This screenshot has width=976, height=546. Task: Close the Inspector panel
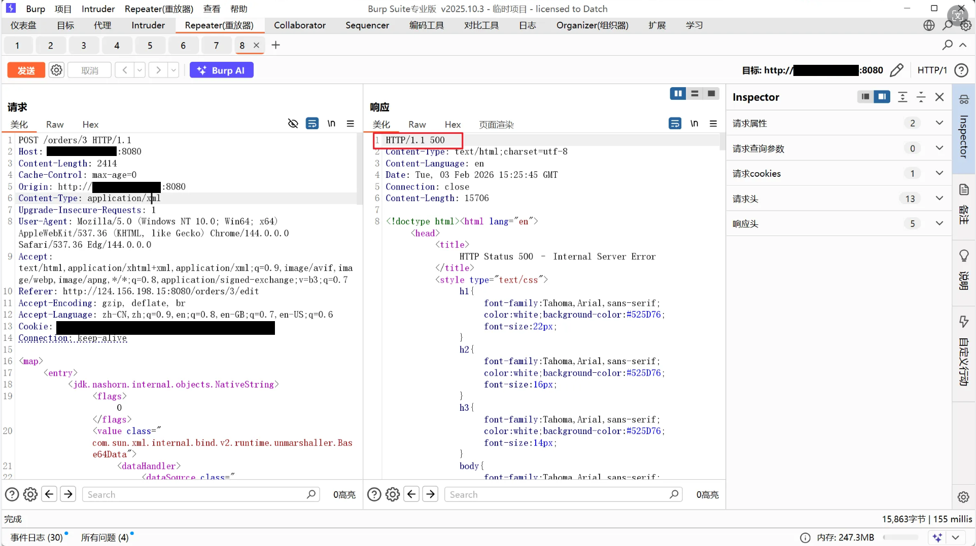pos(939,97)
